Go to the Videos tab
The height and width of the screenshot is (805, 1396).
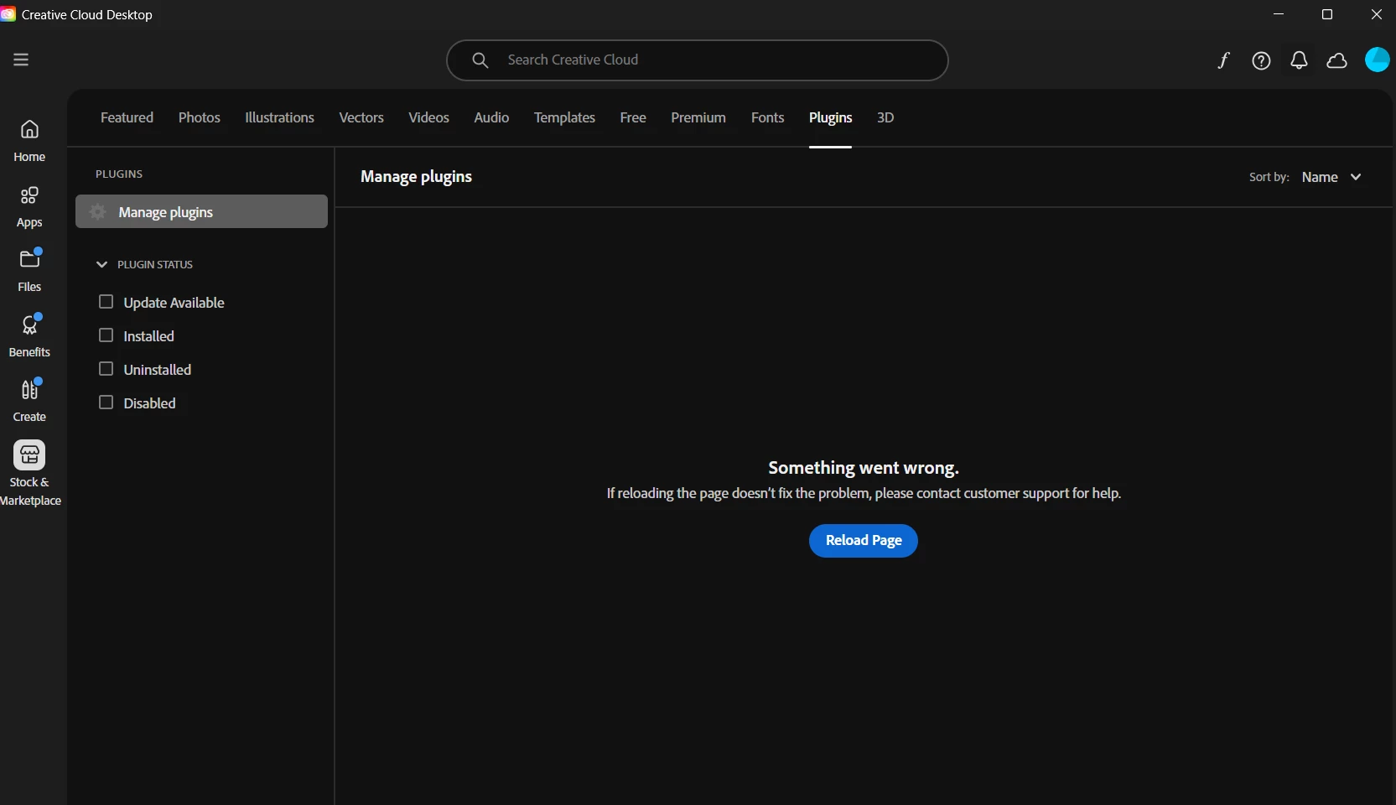428,117
